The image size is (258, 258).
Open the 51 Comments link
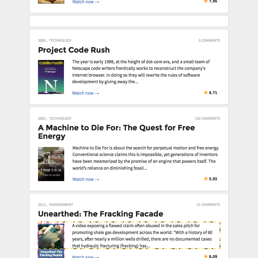(208, 205)
